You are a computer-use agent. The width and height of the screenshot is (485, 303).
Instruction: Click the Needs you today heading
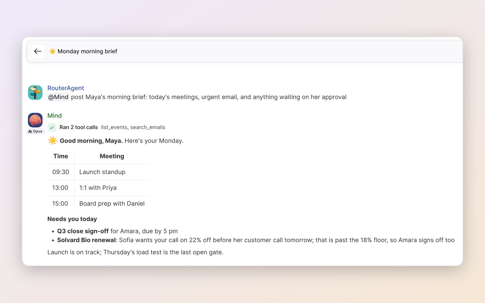coord(72,219)
